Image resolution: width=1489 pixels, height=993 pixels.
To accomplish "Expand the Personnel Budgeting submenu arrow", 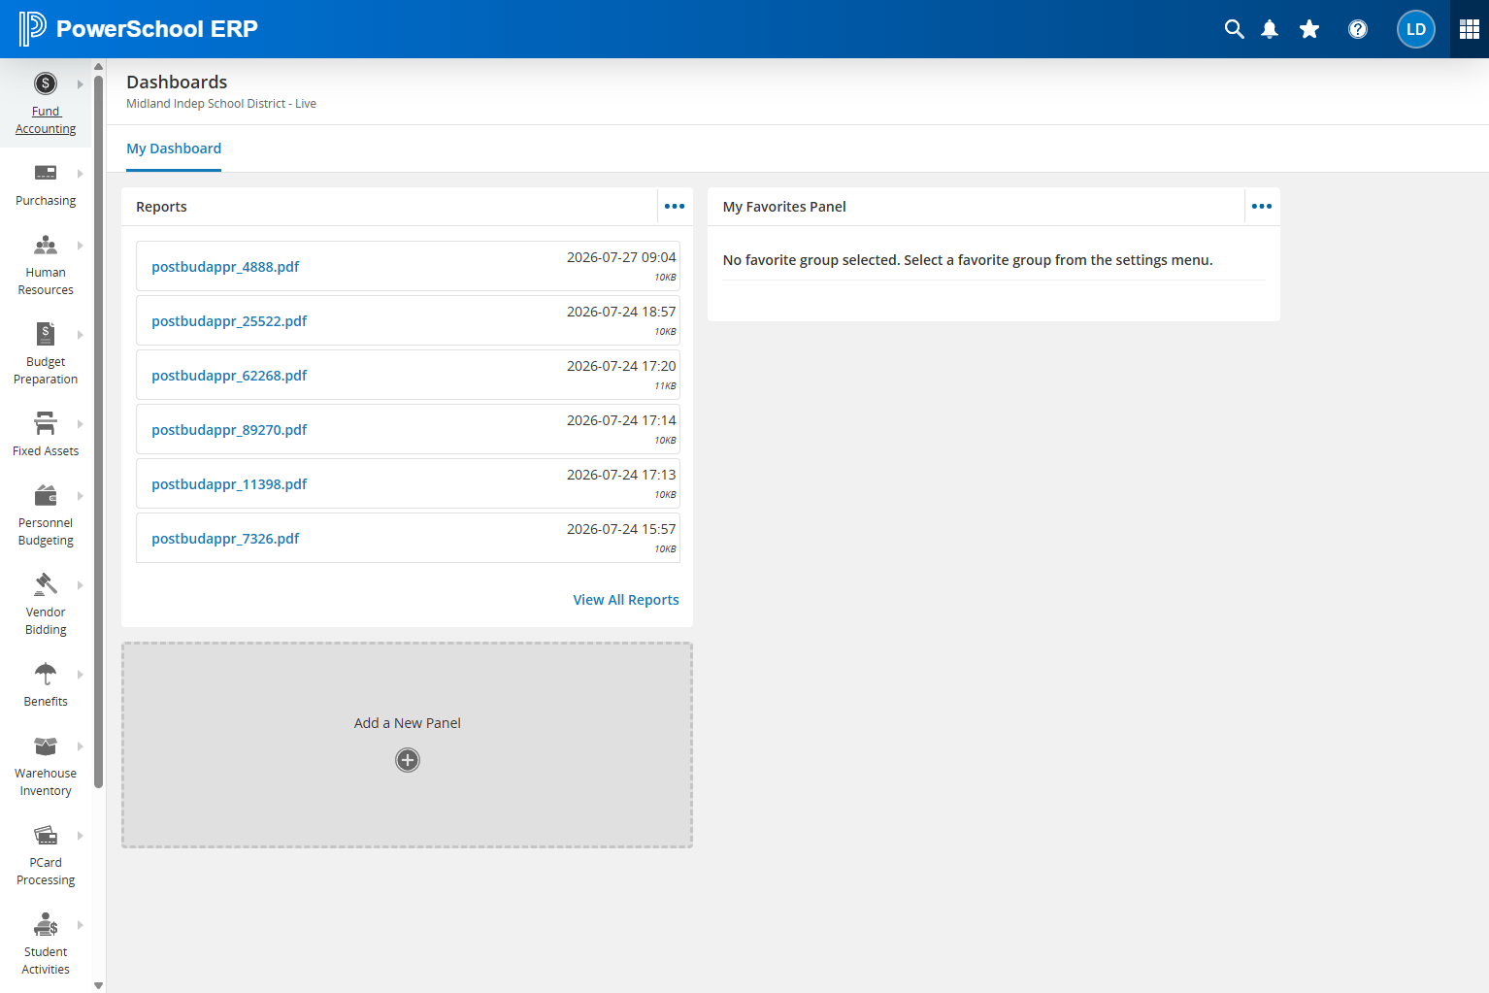I will (81, 496).
